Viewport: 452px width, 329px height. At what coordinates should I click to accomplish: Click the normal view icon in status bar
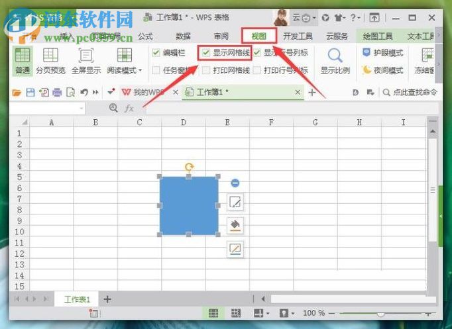coord(213,313)
